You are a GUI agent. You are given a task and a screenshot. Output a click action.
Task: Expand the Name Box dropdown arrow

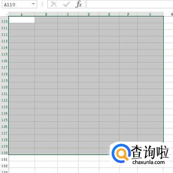point(34,4)
